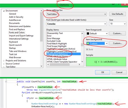Click Custom button for item background
The width and height of the screenshot is (128, 108).
(x=117, y=43)
